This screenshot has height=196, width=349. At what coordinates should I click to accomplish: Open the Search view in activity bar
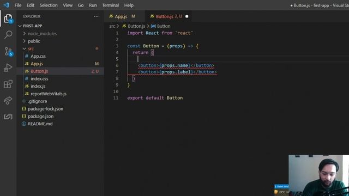tap(8, 34)
